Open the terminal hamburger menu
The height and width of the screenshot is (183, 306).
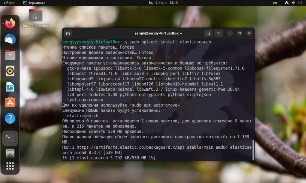(218, 33)
